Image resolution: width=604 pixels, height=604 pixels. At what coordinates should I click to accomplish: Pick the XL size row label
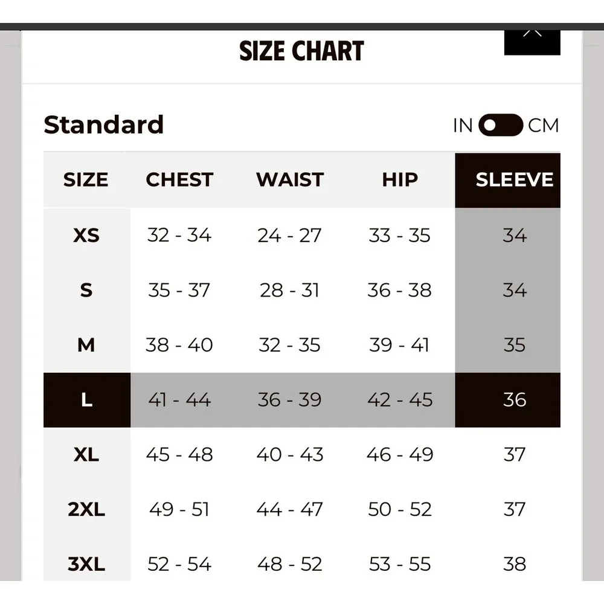(86, 454)
